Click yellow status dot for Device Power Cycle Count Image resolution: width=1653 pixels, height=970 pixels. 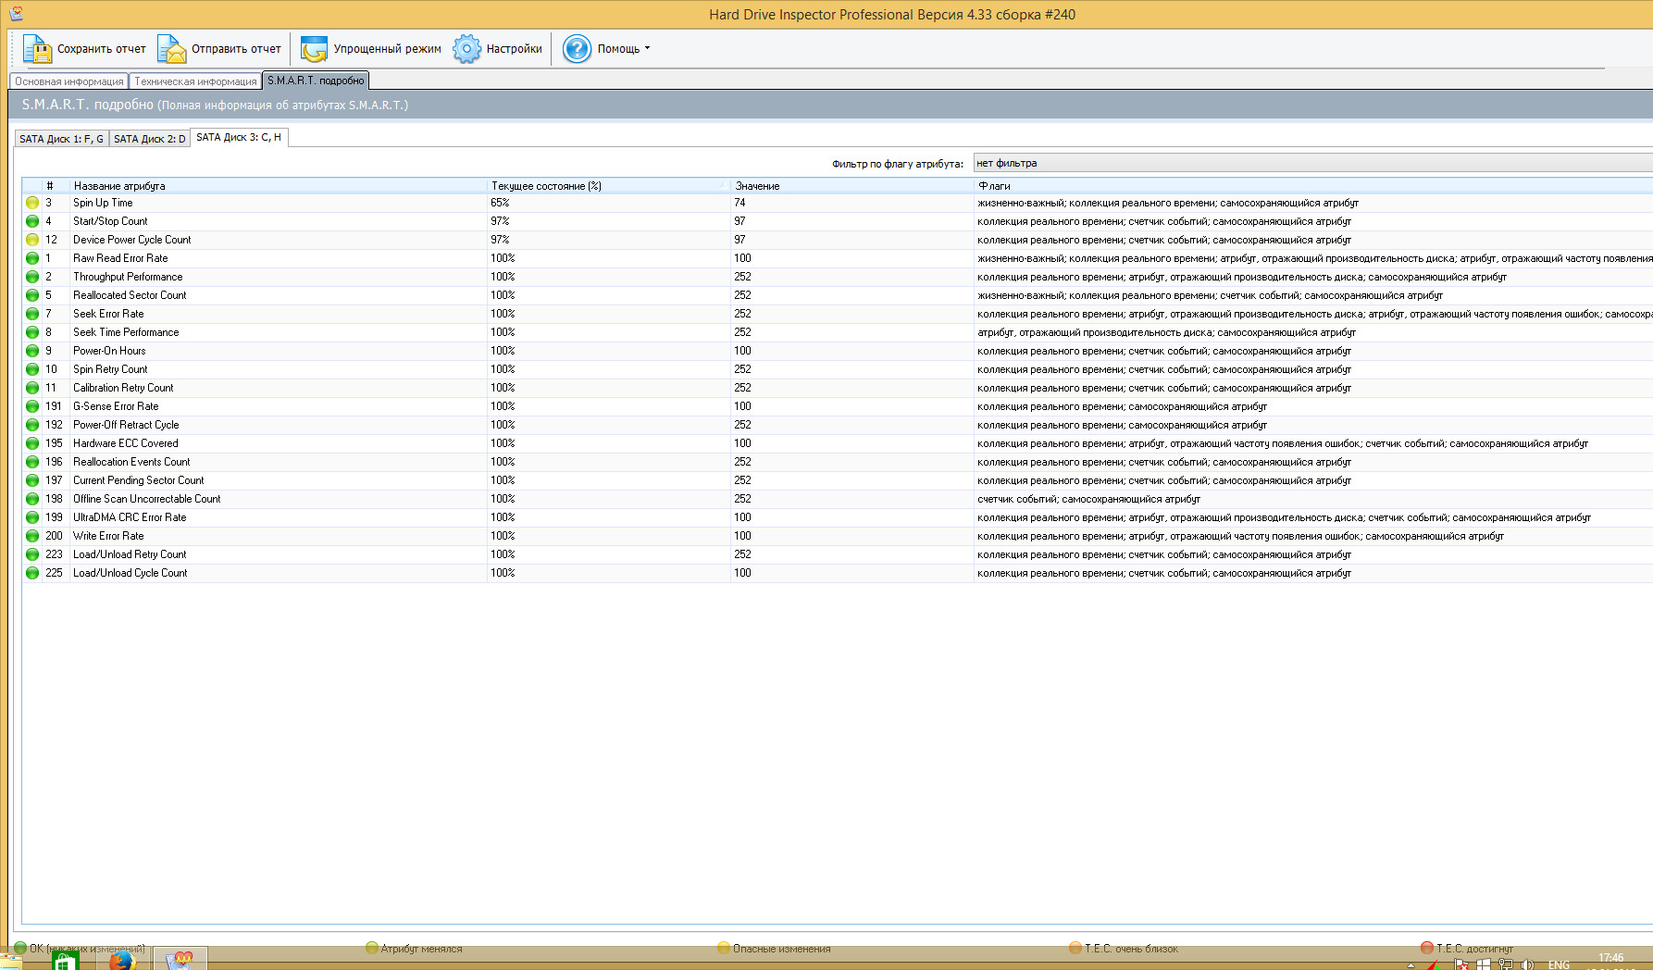32,240
